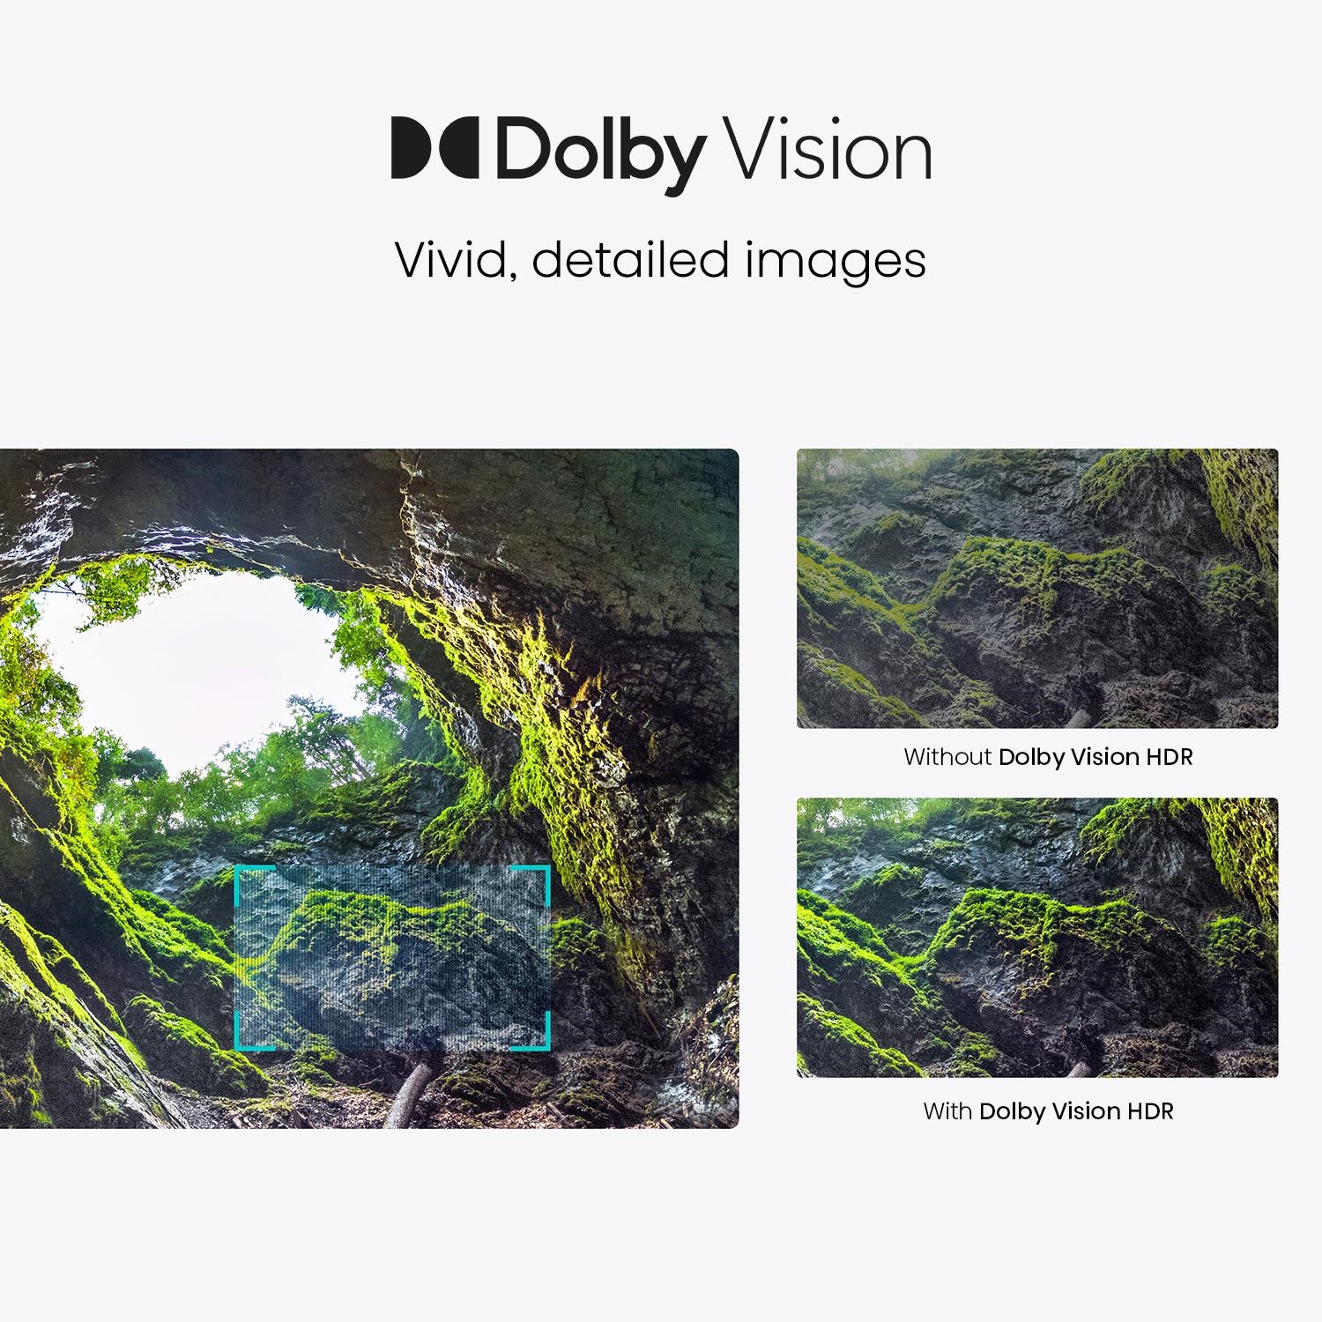Click the bottom-right teal corner bracket
Viewport: 1322px width, 1322px height.
click(531, 1032)
